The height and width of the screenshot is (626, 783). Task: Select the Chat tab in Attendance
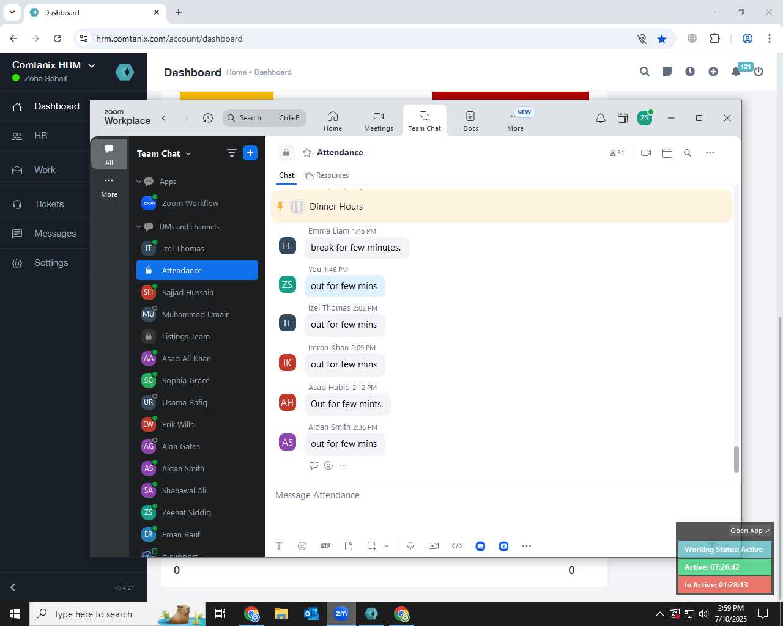coord(286,175)
